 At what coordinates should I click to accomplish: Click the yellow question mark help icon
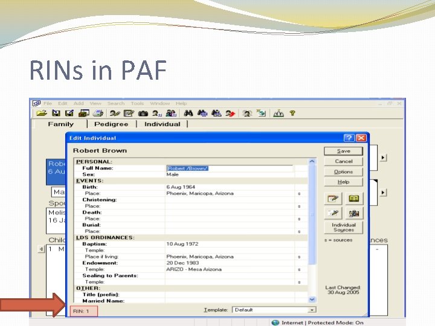tap(292, 113)
